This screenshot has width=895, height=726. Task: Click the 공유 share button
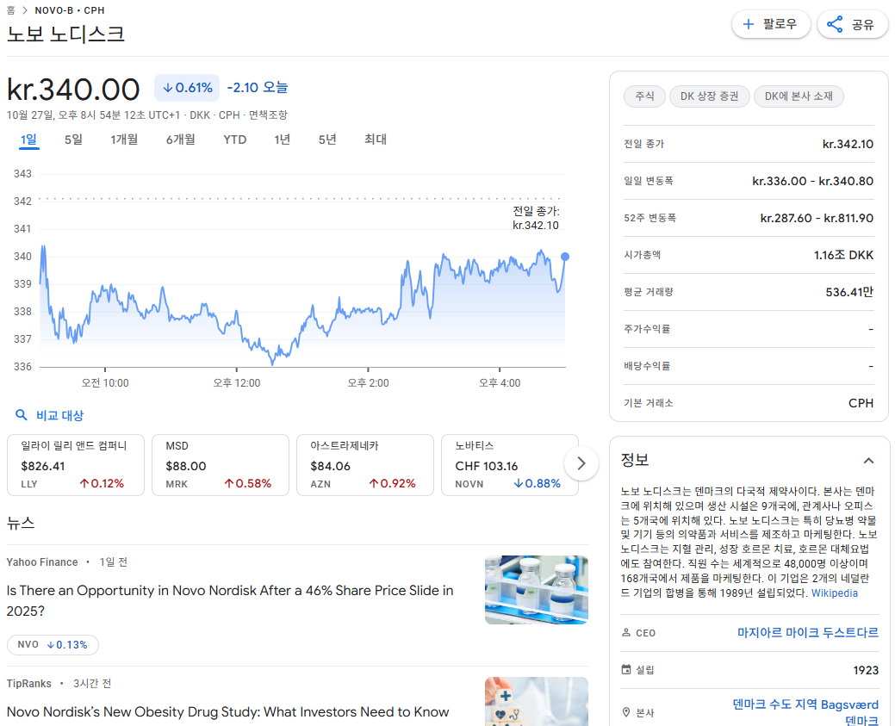point(853,24)
